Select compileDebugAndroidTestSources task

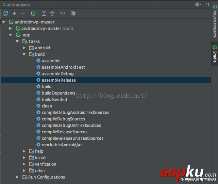pyautogui.click(x=76, y=113)
